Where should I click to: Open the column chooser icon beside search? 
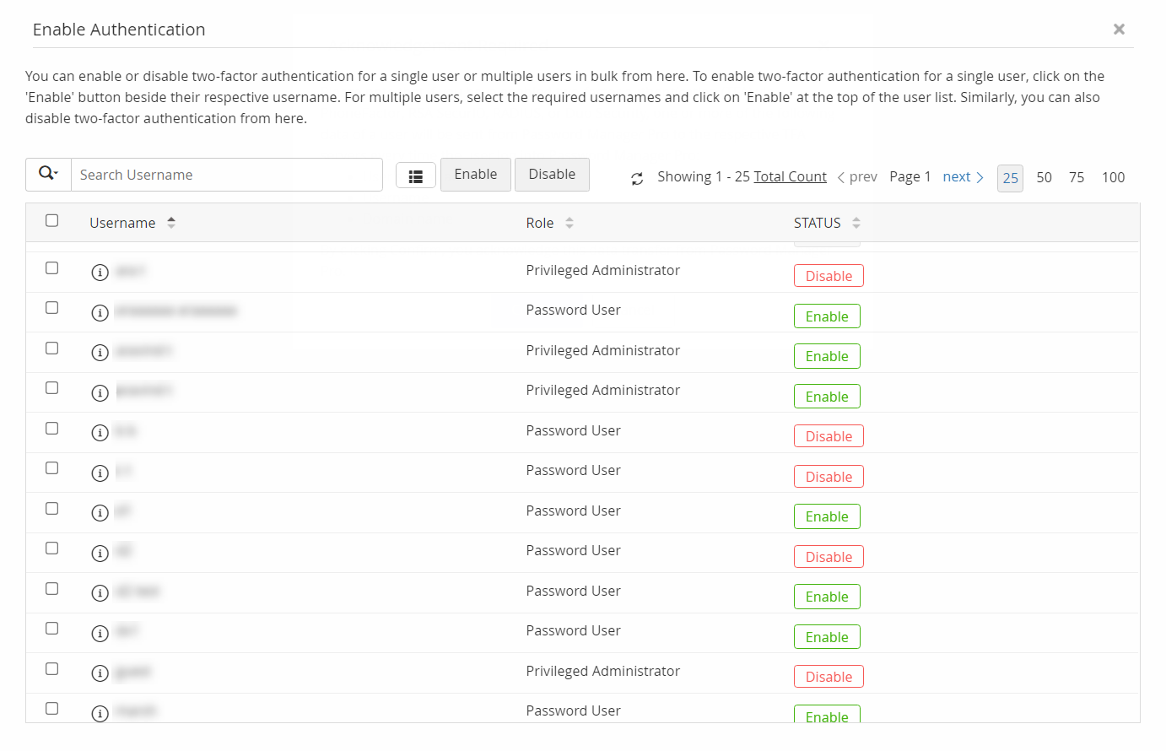point(415,174)
